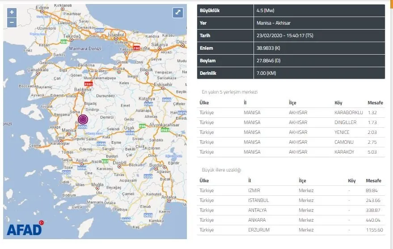
Task: Select the ERZURUM row in the cities table
Action: point(291,230)
